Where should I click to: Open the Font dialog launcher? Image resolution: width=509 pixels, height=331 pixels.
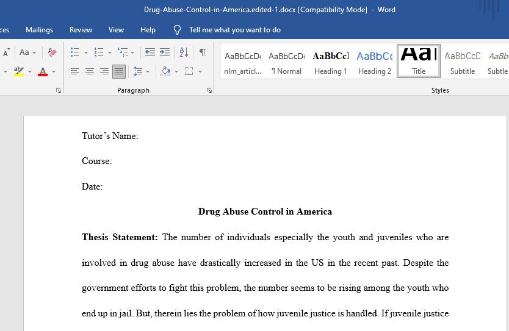pyautogui.click(x=59, y=90)
